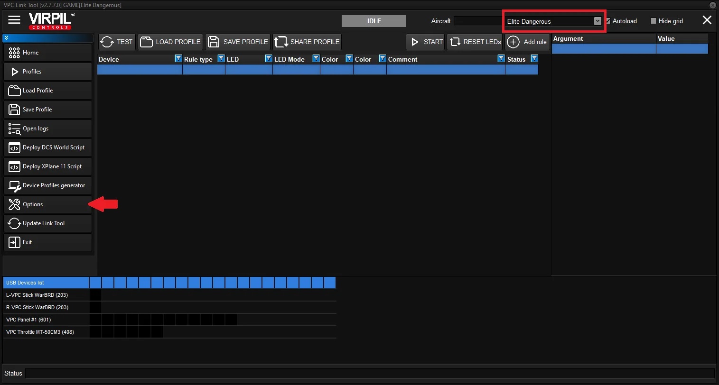This screenshot has width=719, height=385.
Task: Expand the Elite Dangerous game dropdown
Action: 598,21
